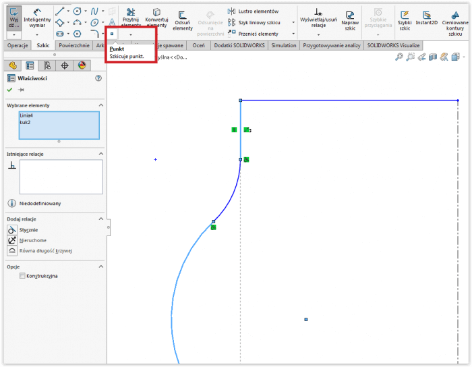Open dropdown arrow under Wyjdź button
The height and width of the screenshot is (367, 472).
pyautogui.click(x=14, y=35)
